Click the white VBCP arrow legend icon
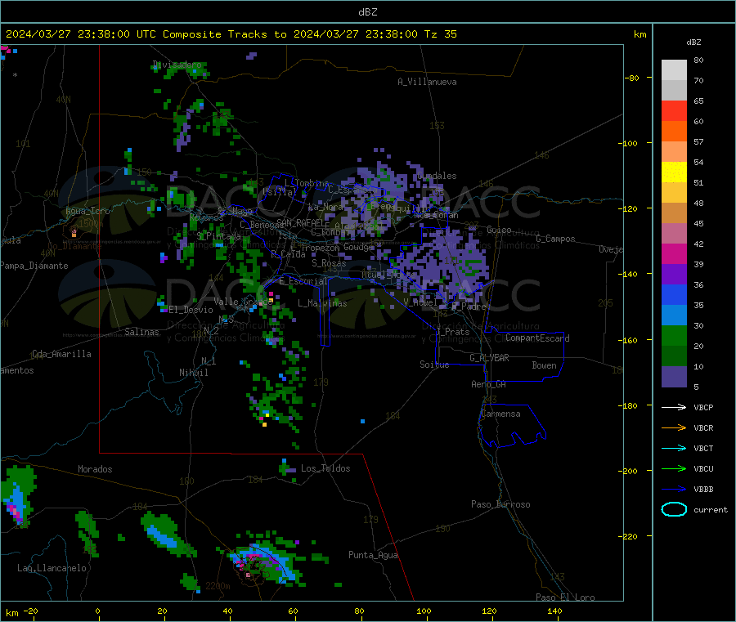This screenshot has width=736, height=622. 674,407
